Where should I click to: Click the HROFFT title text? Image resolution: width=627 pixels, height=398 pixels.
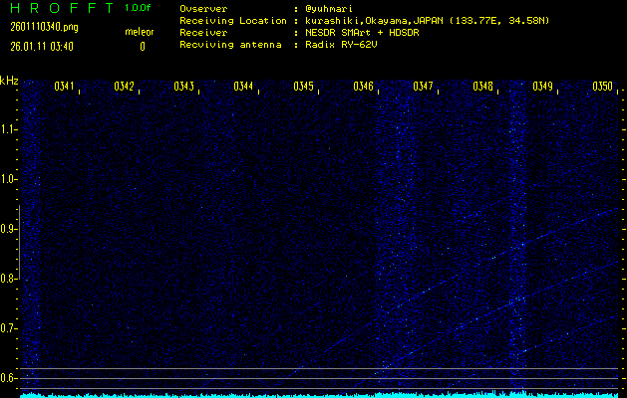[59, 8]
